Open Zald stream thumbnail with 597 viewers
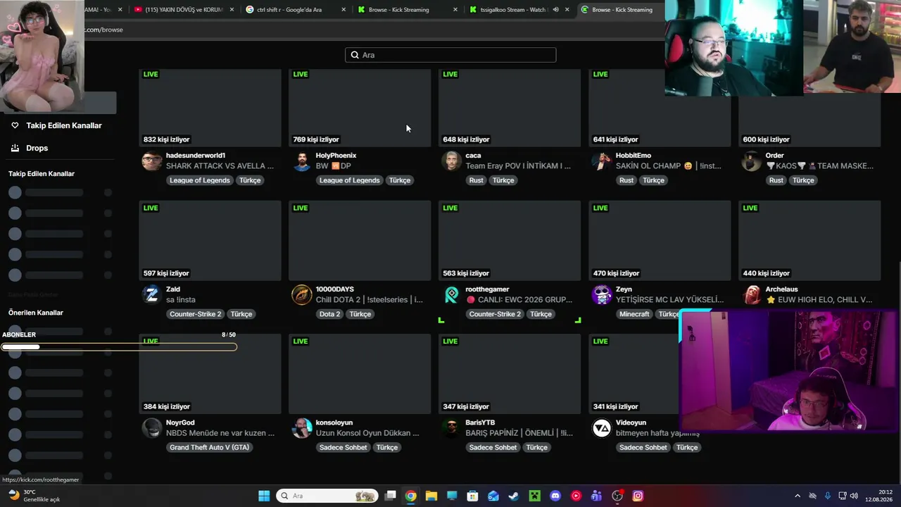The image size is (901, 507). tap(210, 240)
